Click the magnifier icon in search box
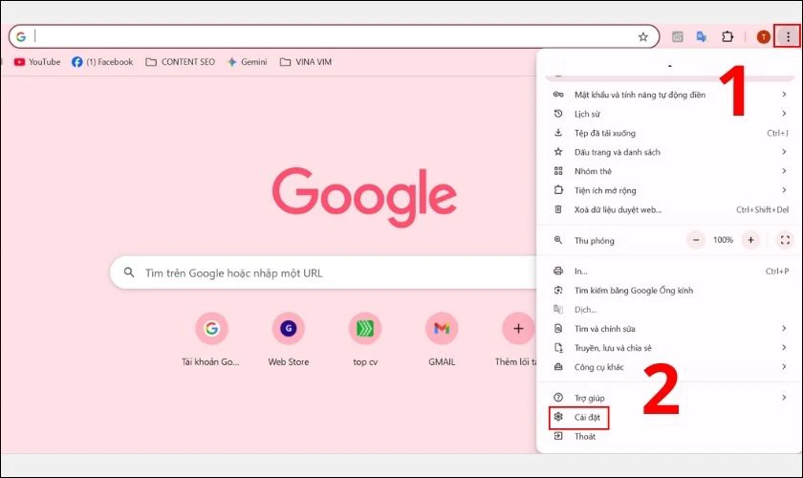Viewport: 803px width, 478px height. (129, 272)
